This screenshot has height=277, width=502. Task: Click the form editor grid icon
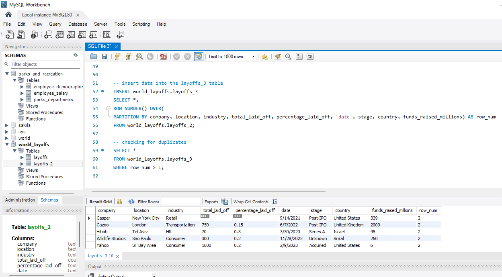pyautogui.click(x=119, y=202)
